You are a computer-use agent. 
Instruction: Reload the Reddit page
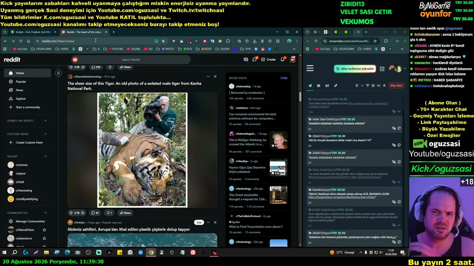(21, 41)
